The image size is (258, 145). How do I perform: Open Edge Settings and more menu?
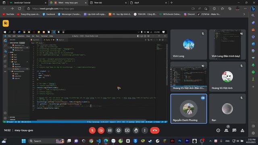tap(245, 8)
